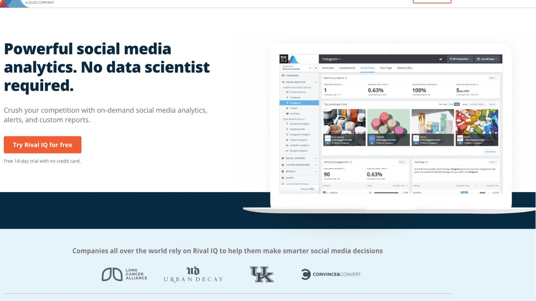Viewport: 536px width, 301px height.
Task: Switch to the Post Tags tab
Action: pyautogui.click(x=386, y=68)
